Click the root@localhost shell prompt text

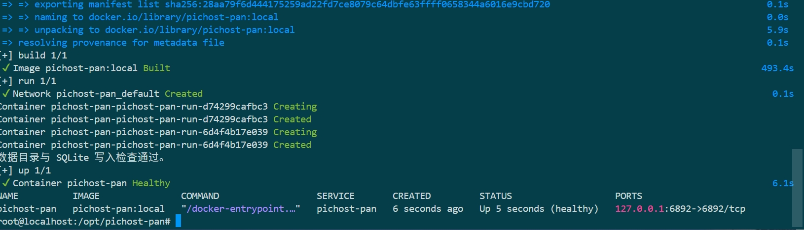85,221
